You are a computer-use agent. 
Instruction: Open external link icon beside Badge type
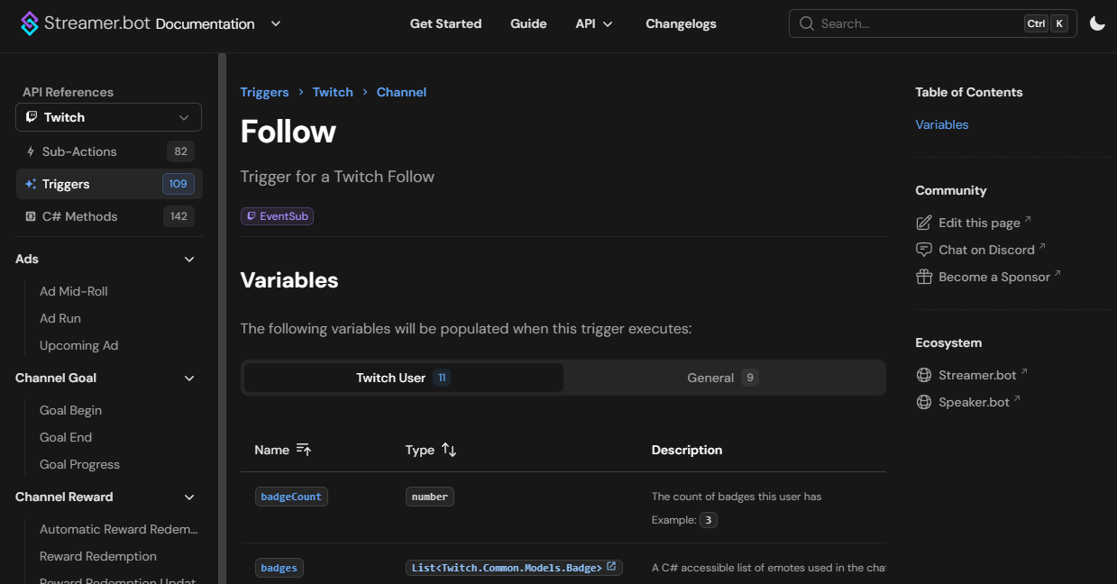(611, 567)
